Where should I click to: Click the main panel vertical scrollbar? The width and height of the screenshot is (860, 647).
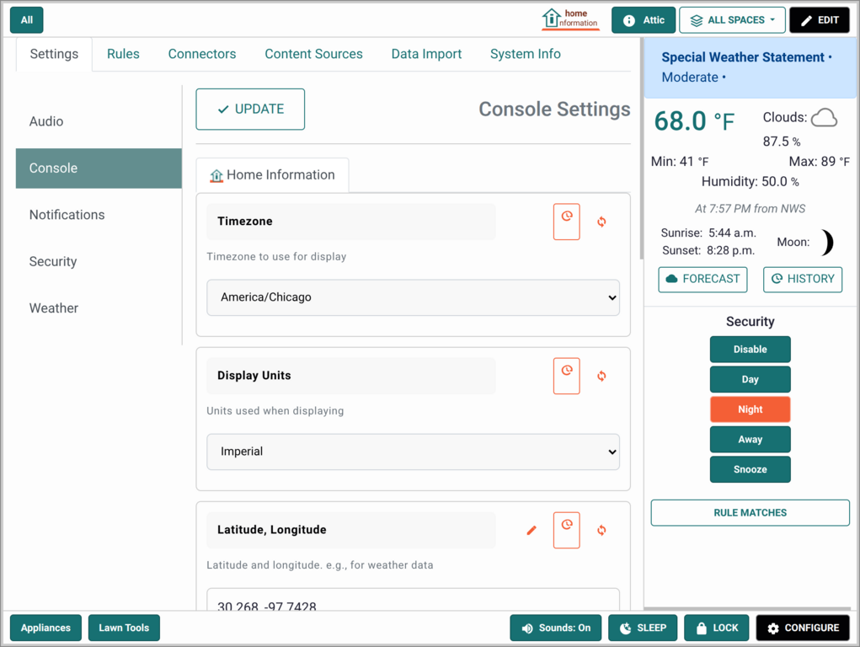coord(641,149)
